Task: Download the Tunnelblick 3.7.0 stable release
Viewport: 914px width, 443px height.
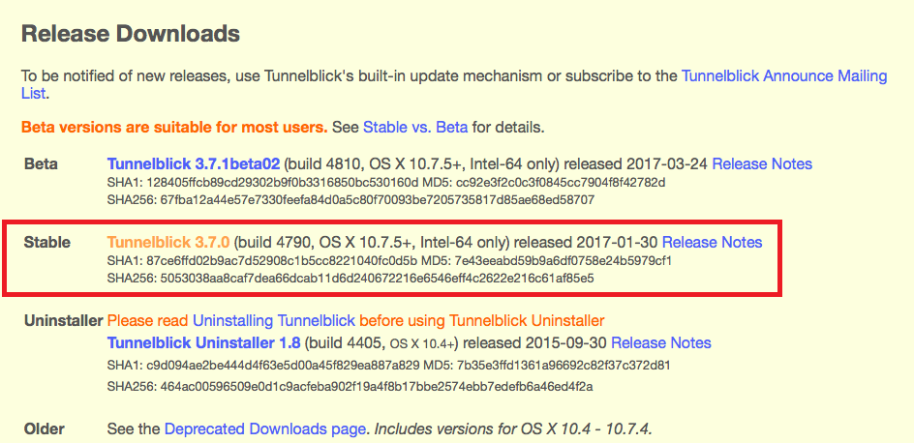Action: tap(168, 242)
